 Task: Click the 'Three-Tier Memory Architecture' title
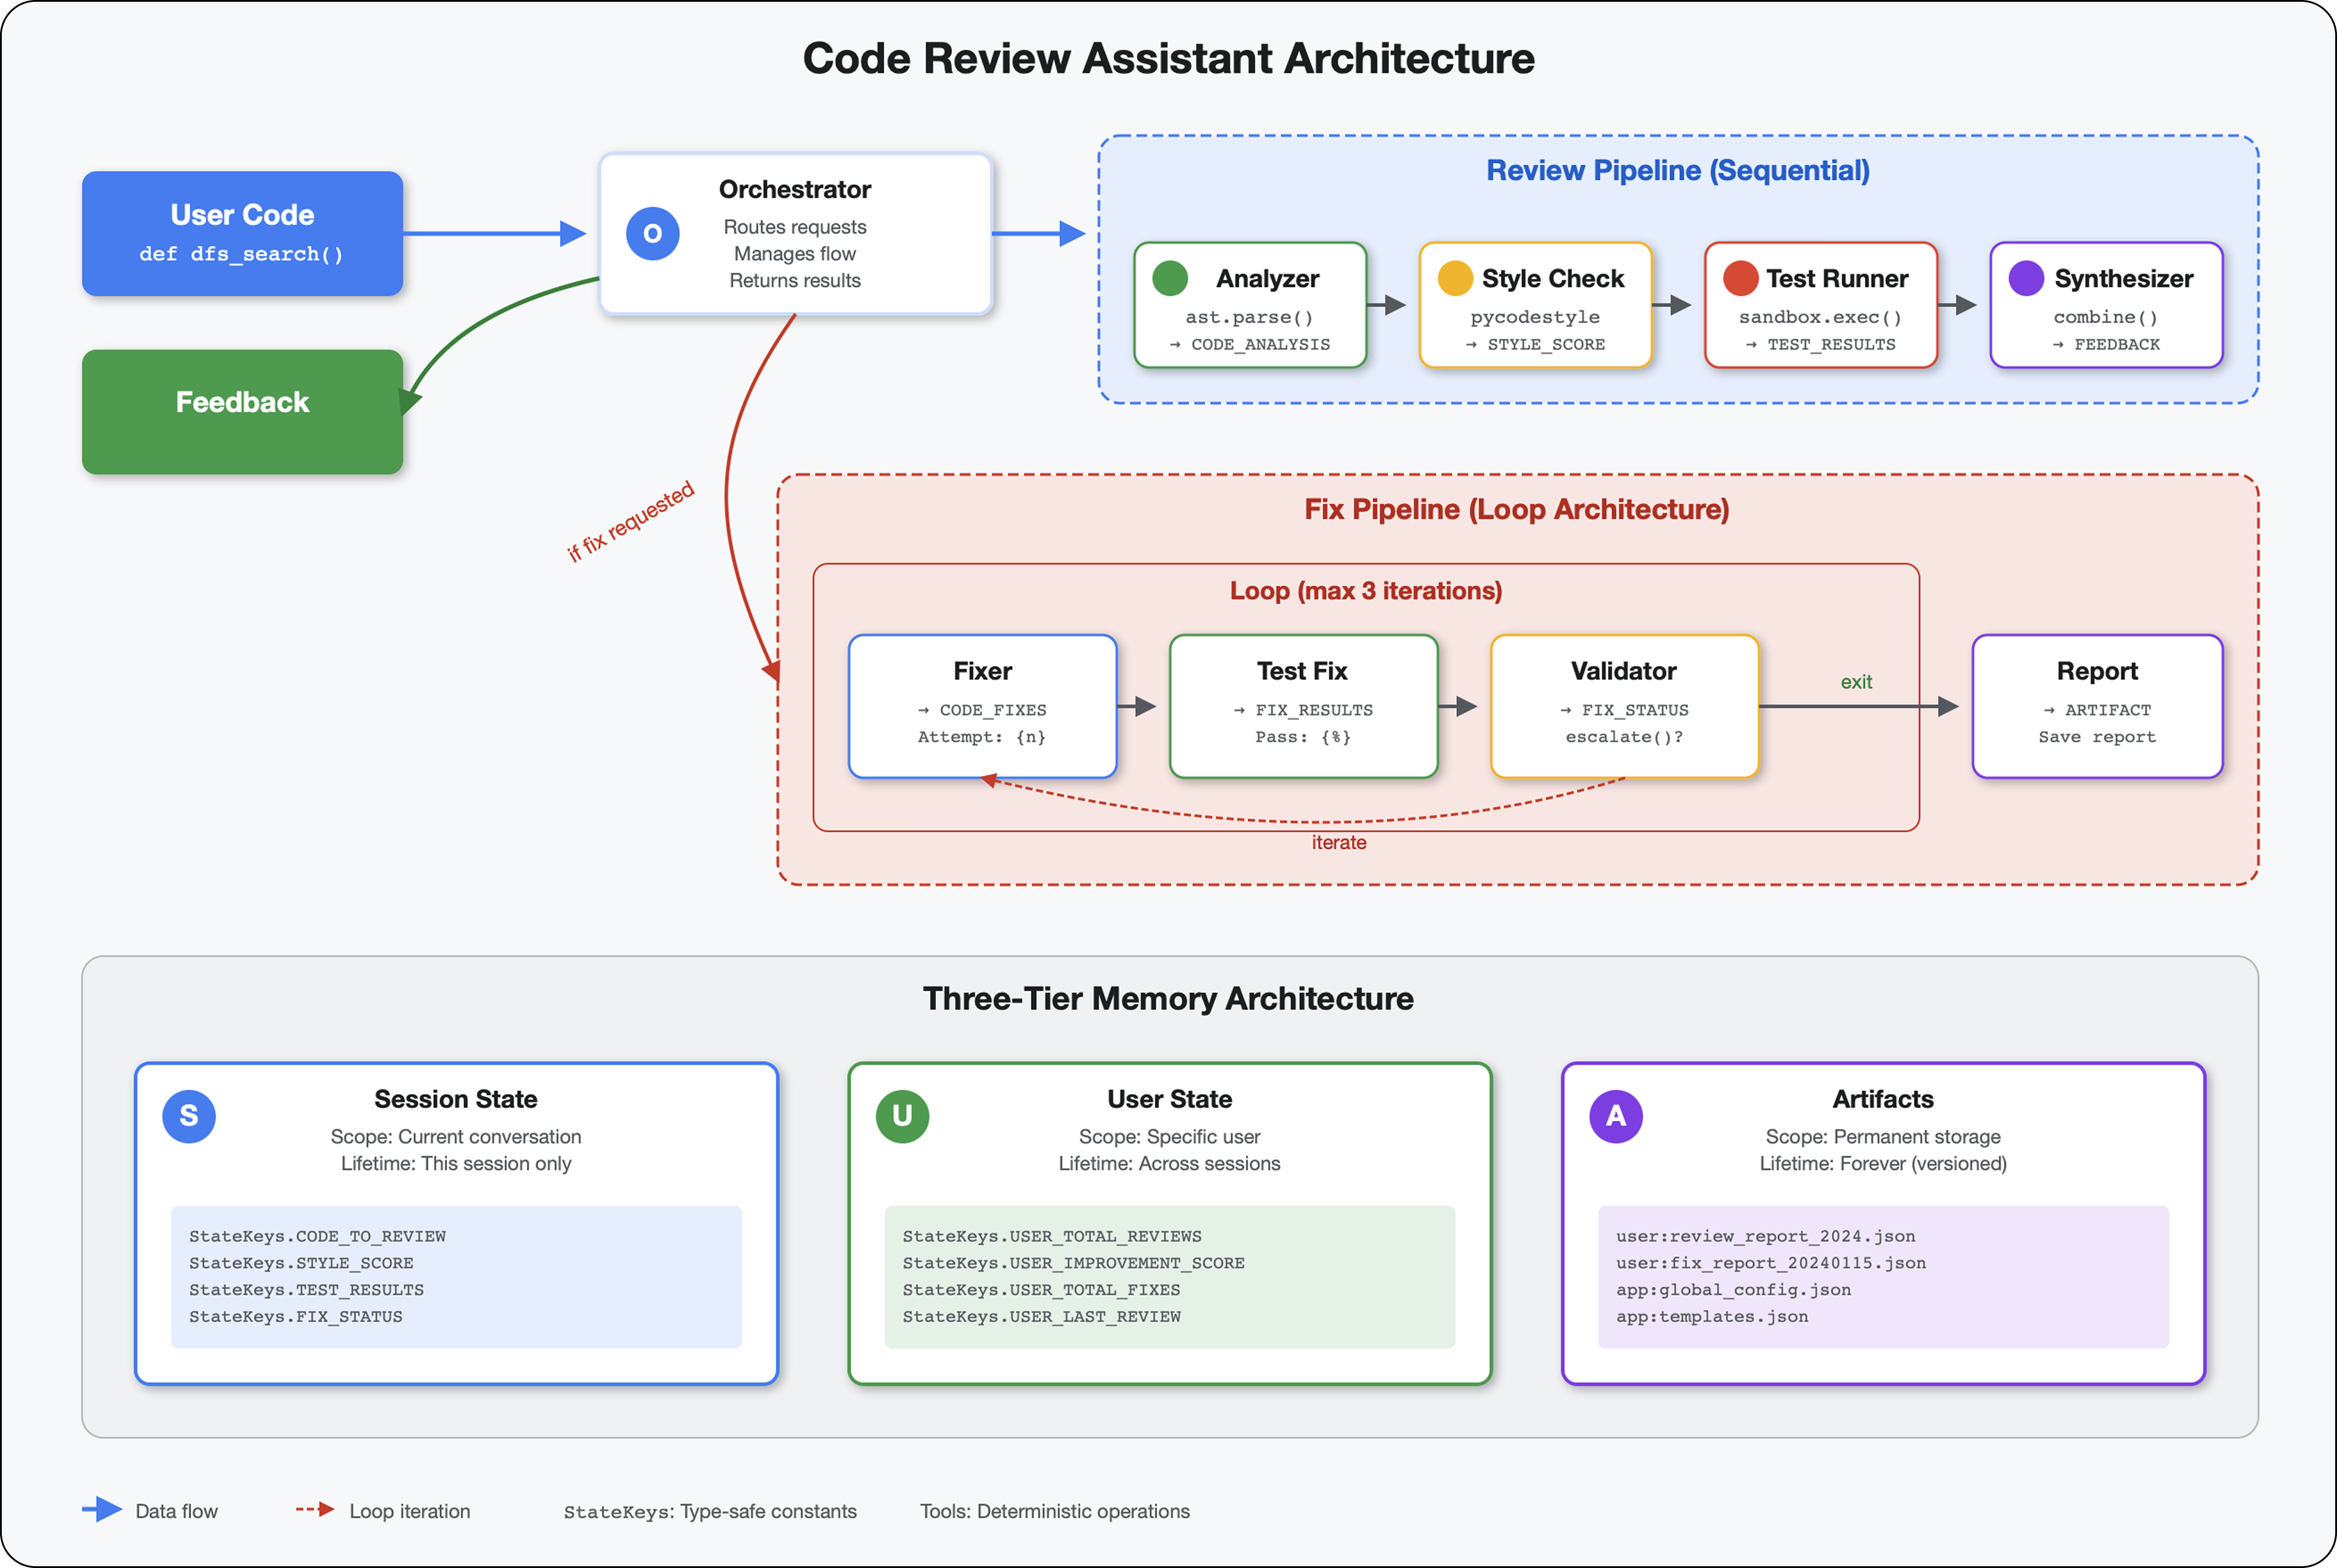coord(1167,998)
